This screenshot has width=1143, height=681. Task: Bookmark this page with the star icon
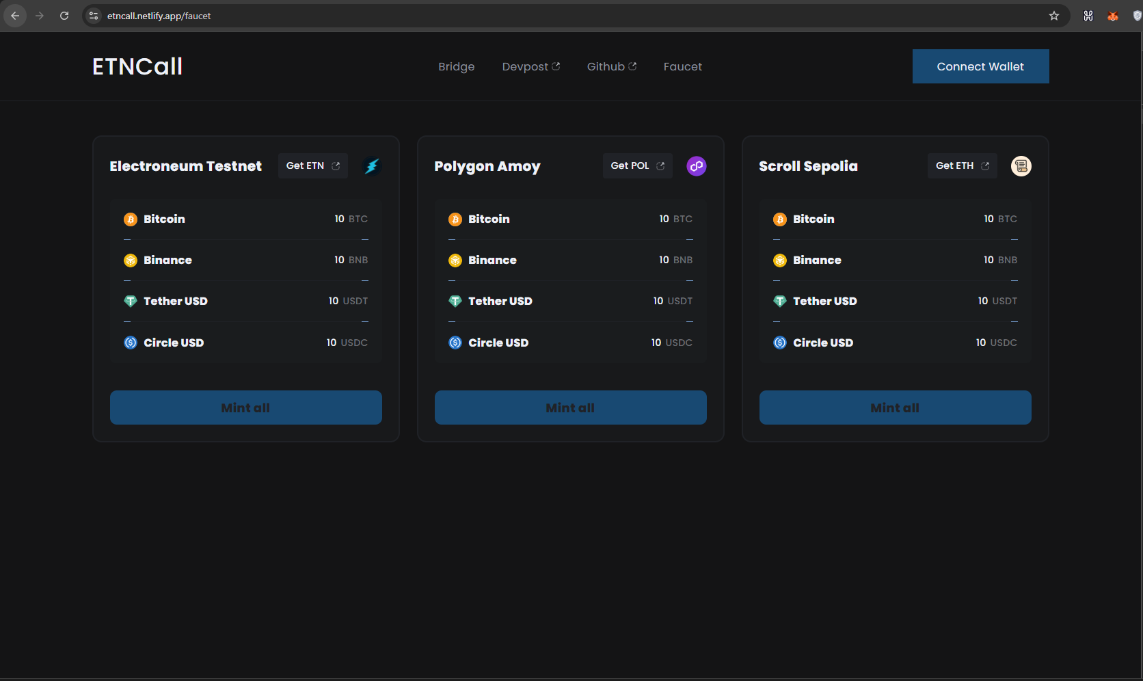coord(1054,16)
